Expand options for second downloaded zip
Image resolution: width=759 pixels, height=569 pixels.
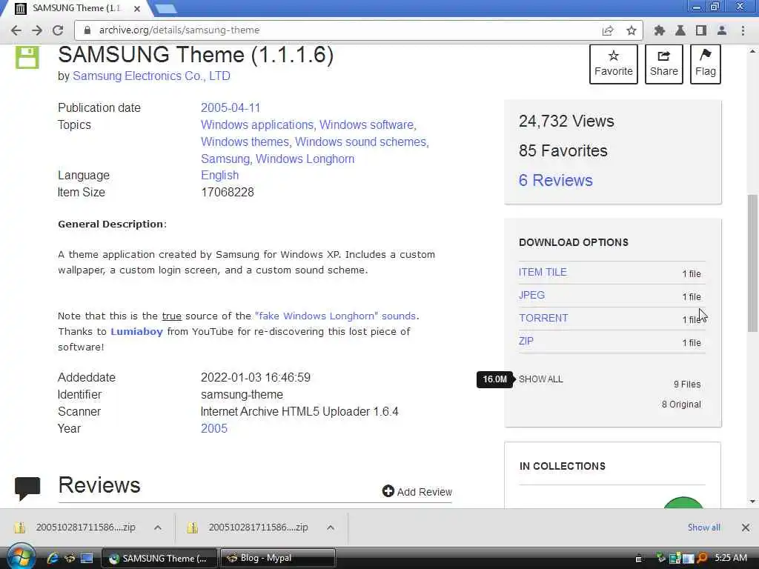click(331, 528)
